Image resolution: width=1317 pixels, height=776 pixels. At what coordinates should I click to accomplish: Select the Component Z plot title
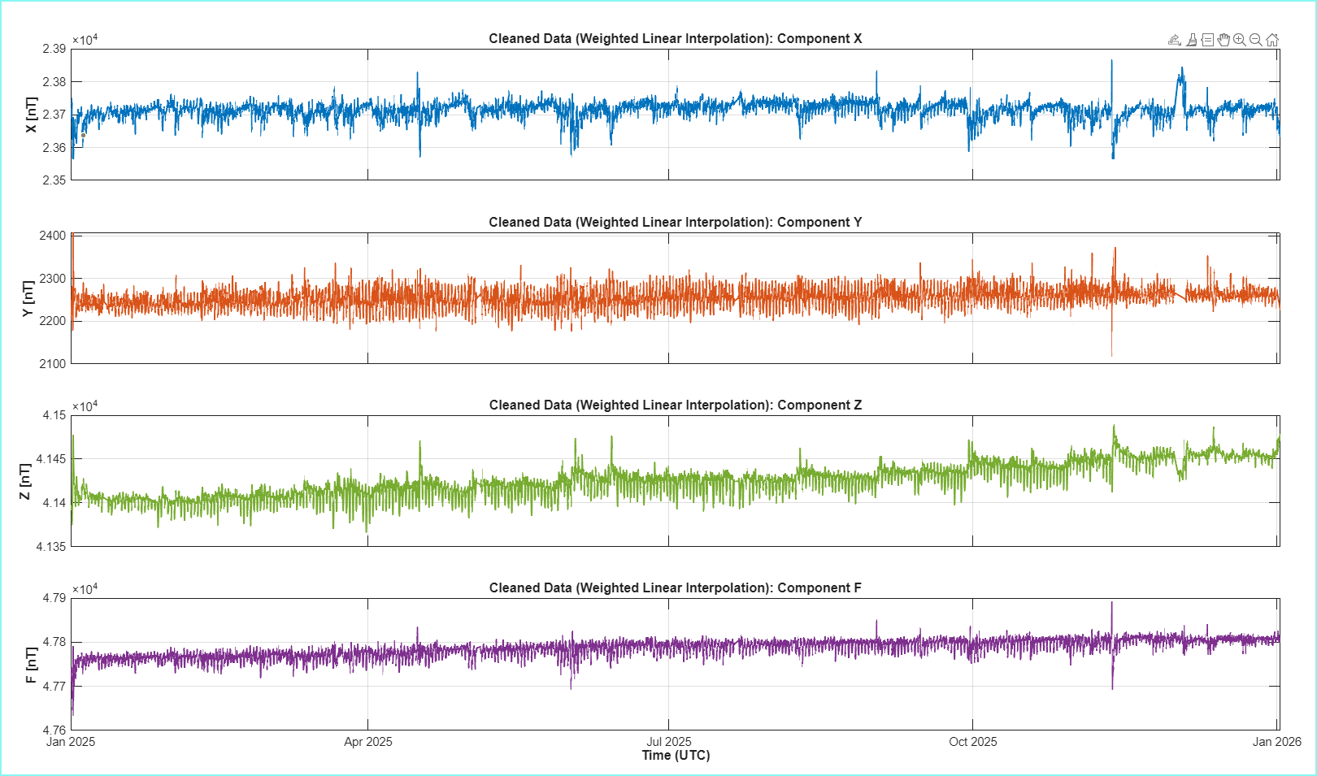676,405
